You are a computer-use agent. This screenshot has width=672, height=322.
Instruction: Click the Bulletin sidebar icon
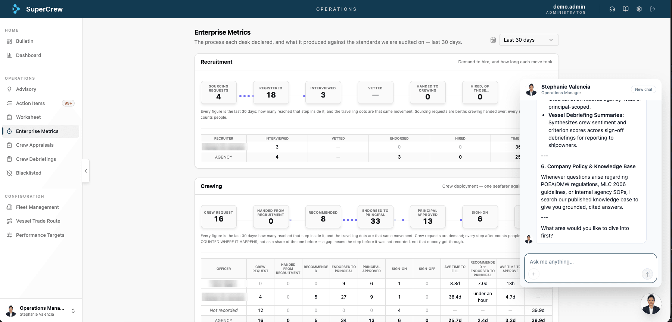coord(9,41)
